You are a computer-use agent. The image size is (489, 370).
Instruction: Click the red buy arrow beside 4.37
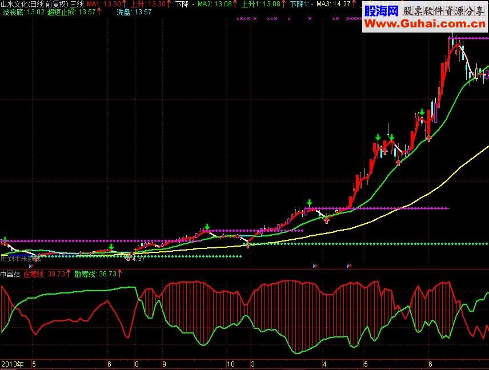pos(129,258)
